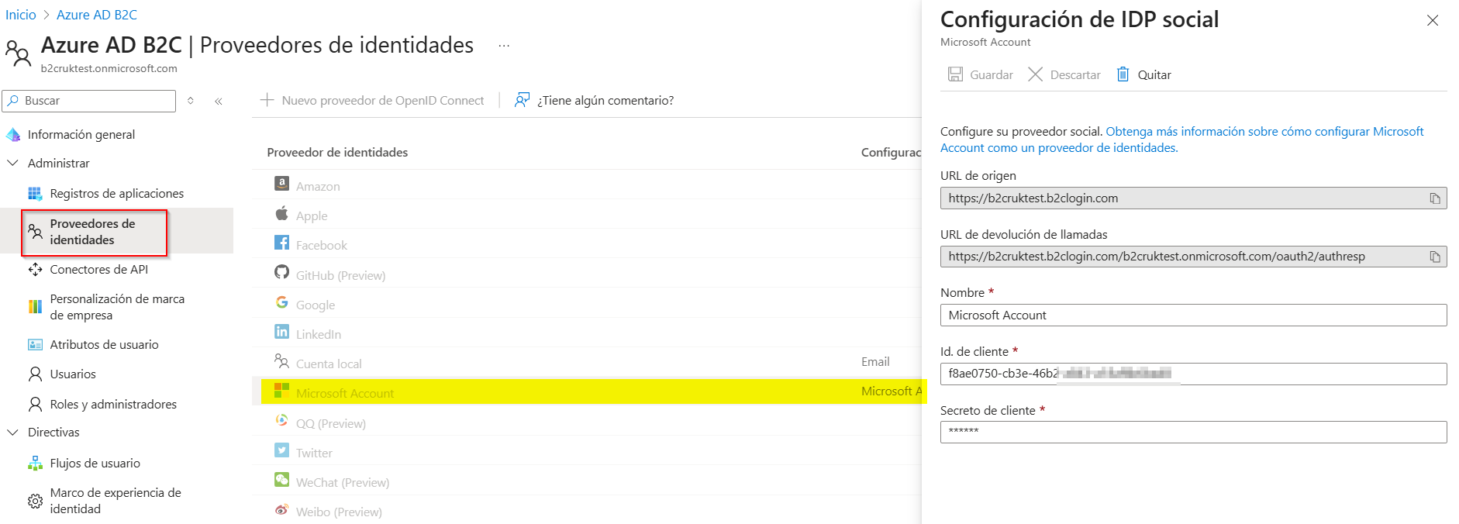Screen dimensions: 1459x524
Task: Click the Descartar discard X icon
Action: point(1035,74)
